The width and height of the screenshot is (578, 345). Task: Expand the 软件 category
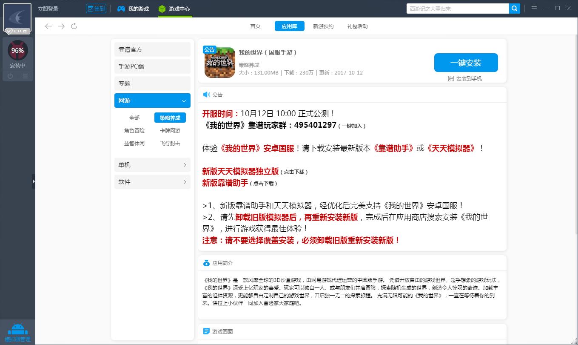click(x=152, y=182)
